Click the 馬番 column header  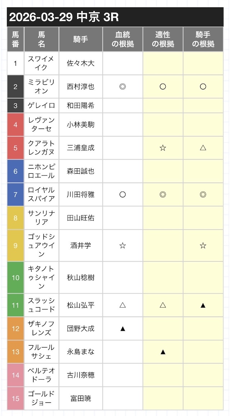(15, 39)
